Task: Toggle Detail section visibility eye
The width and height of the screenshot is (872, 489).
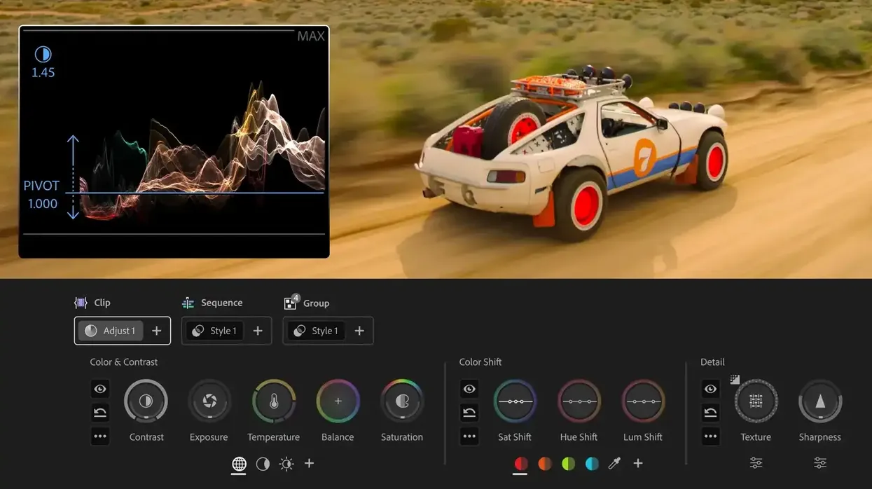Action: (x=711, y=389)
